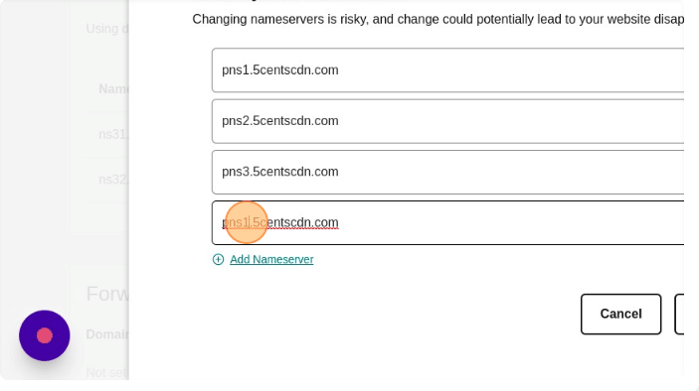Click the dimmed 'Using d' text at top left
This screenshot has width=699, height=391.
(x=107, y=29)
